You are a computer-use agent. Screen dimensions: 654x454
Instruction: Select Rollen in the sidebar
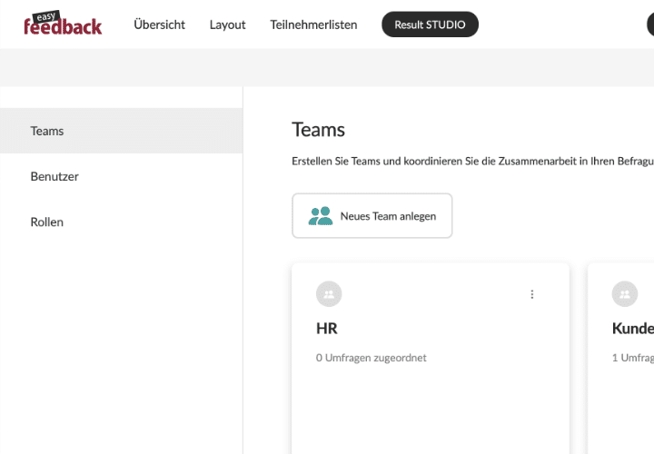point(121,222)
